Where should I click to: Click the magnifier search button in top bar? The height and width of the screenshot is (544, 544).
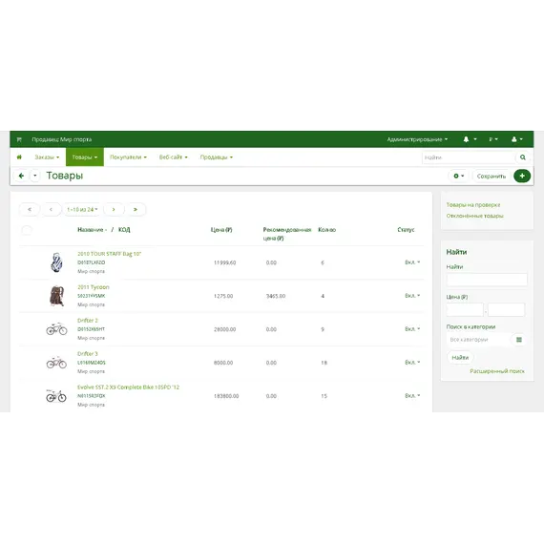(x=523, y=157)
